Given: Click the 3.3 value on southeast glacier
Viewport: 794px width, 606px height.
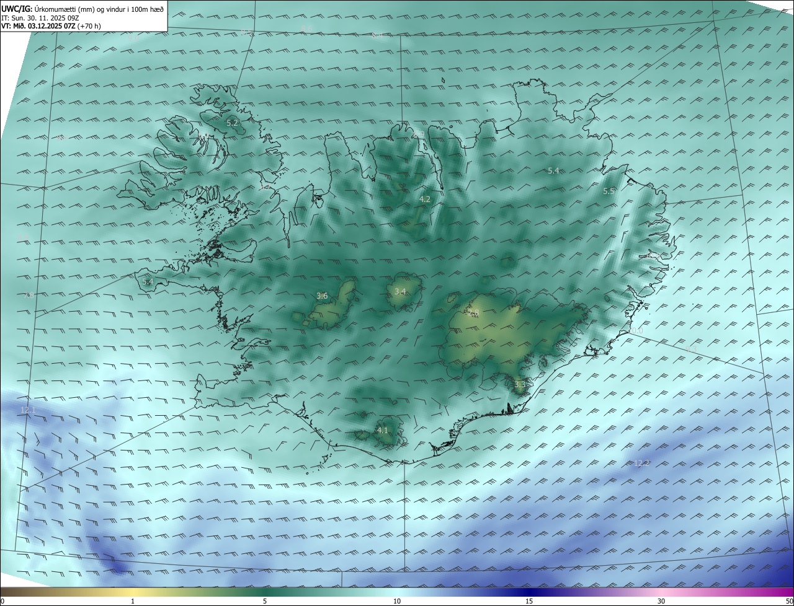Looking at the screenshot, I should pyautogui.click(x=520, y=385).
